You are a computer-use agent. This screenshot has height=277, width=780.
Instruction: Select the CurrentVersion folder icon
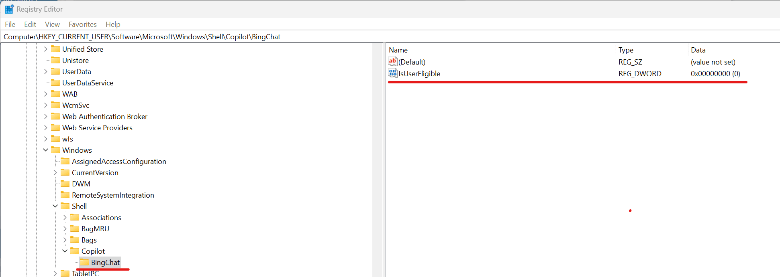coord(65,172)
